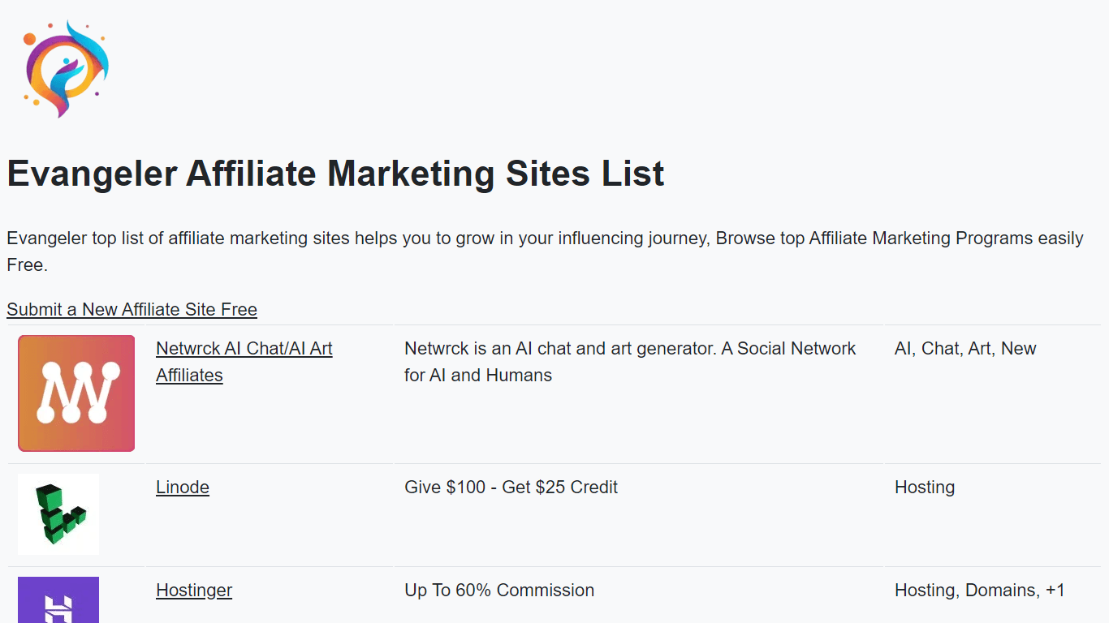The width and height of the screenshot is (1109, 623).
Task: Click the 'New' tag on the Netwrck row
Action: (1019, 349)
